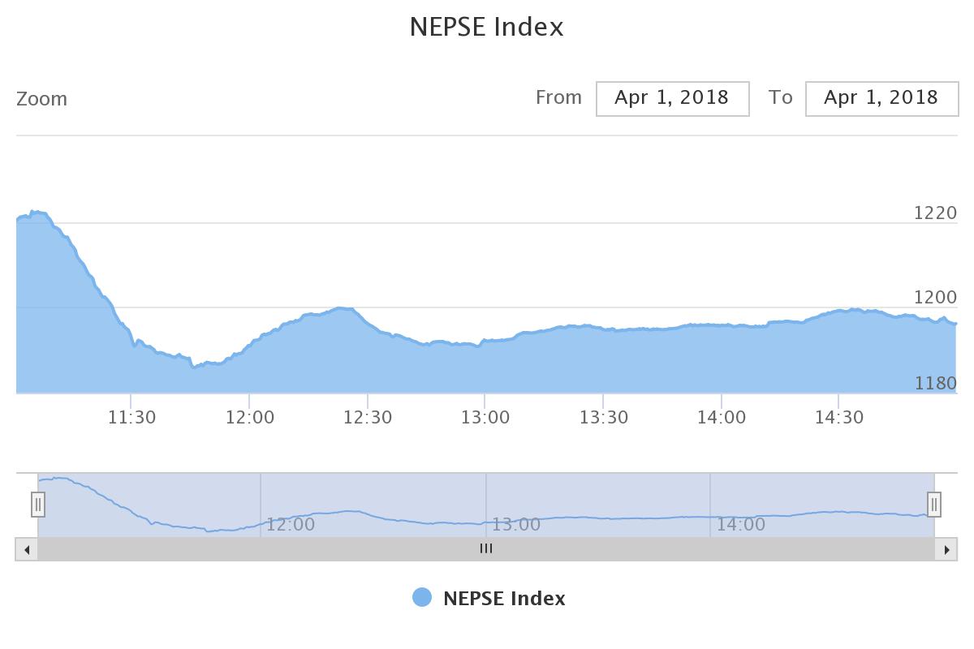Viewport: 974px width, 649px height.
Task: Click the chart peak near opening time
Action: tap(36, 213)
